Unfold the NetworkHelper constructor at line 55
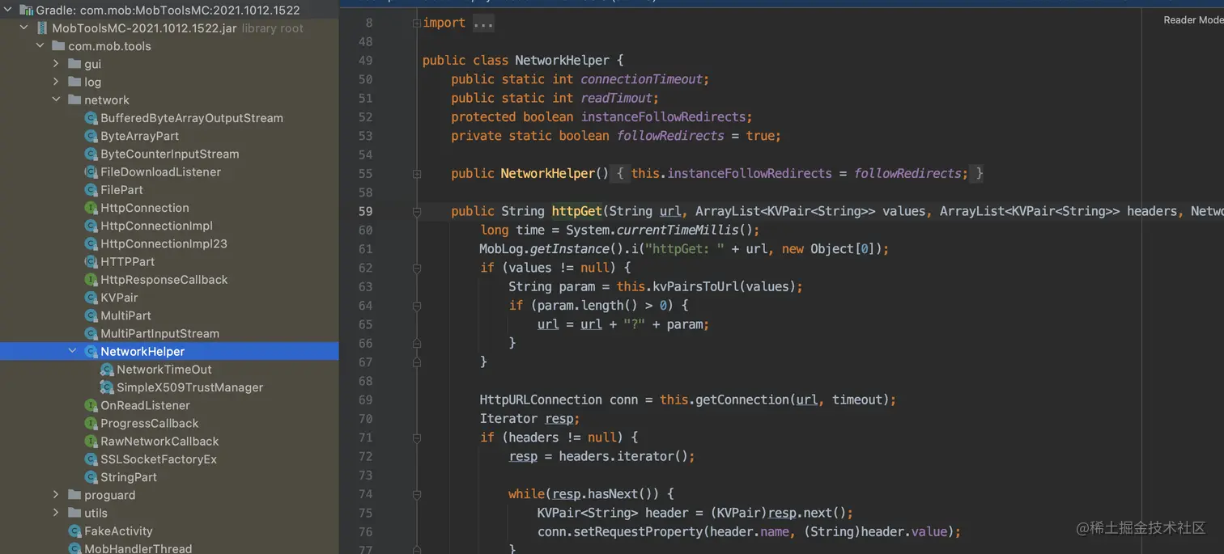 coord(417,173)
